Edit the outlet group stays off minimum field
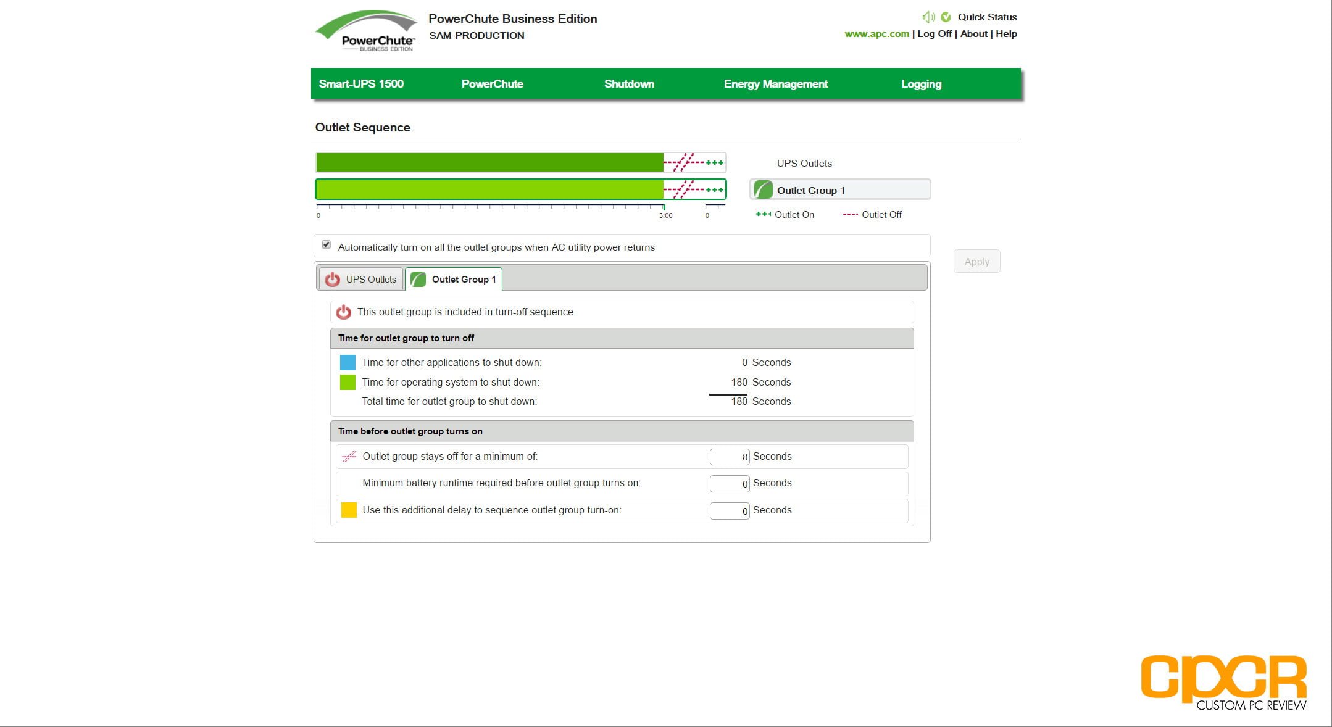This screenshot has height=727, width=1332. [x=730, y=457]
